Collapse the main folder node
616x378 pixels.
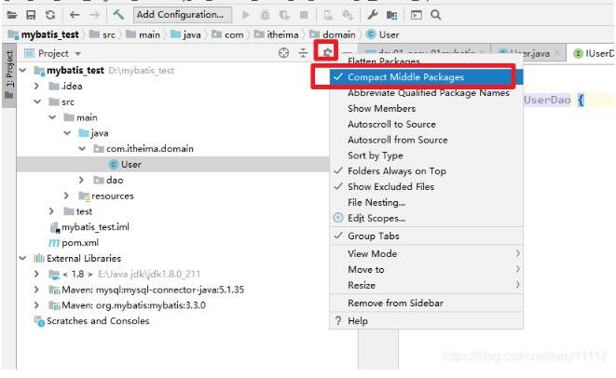point(52,117)
